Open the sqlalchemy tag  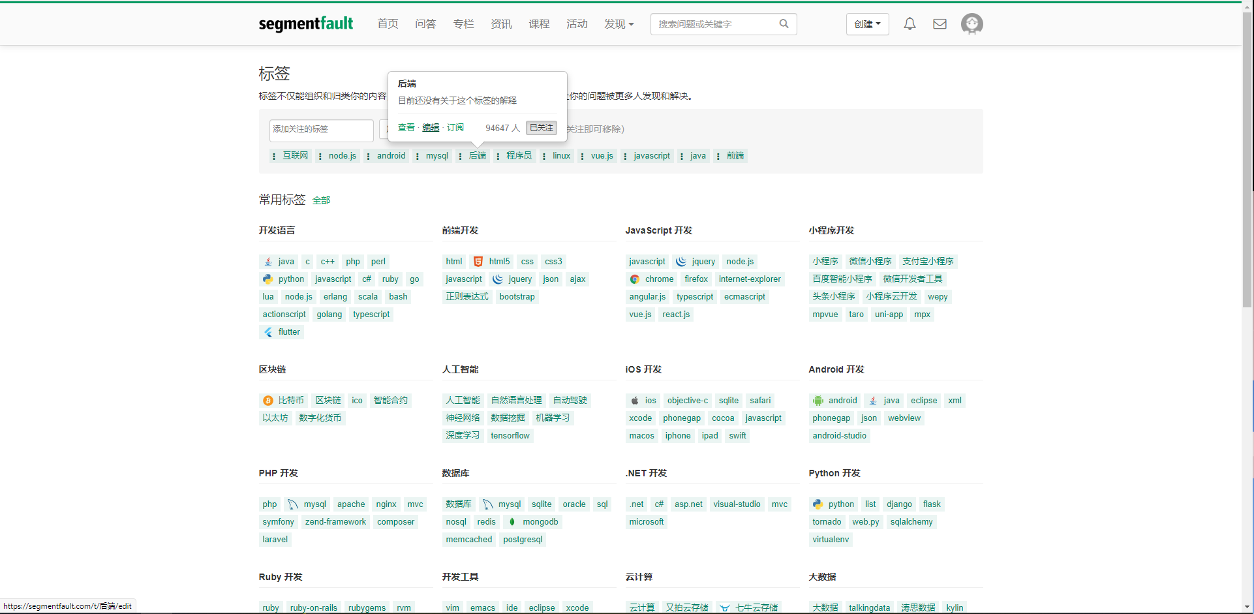911,522
